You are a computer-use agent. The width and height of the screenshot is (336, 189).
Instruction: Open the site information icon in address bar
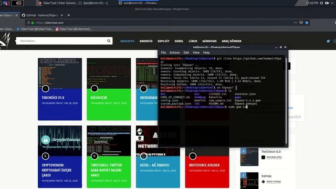[28, 23]
